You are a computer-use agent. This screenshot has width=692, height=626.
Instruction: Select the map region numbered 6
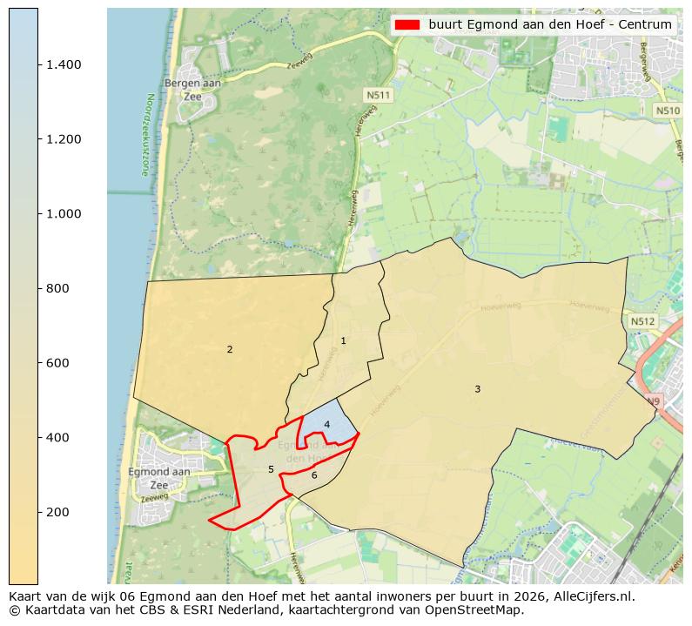(314, 475)
